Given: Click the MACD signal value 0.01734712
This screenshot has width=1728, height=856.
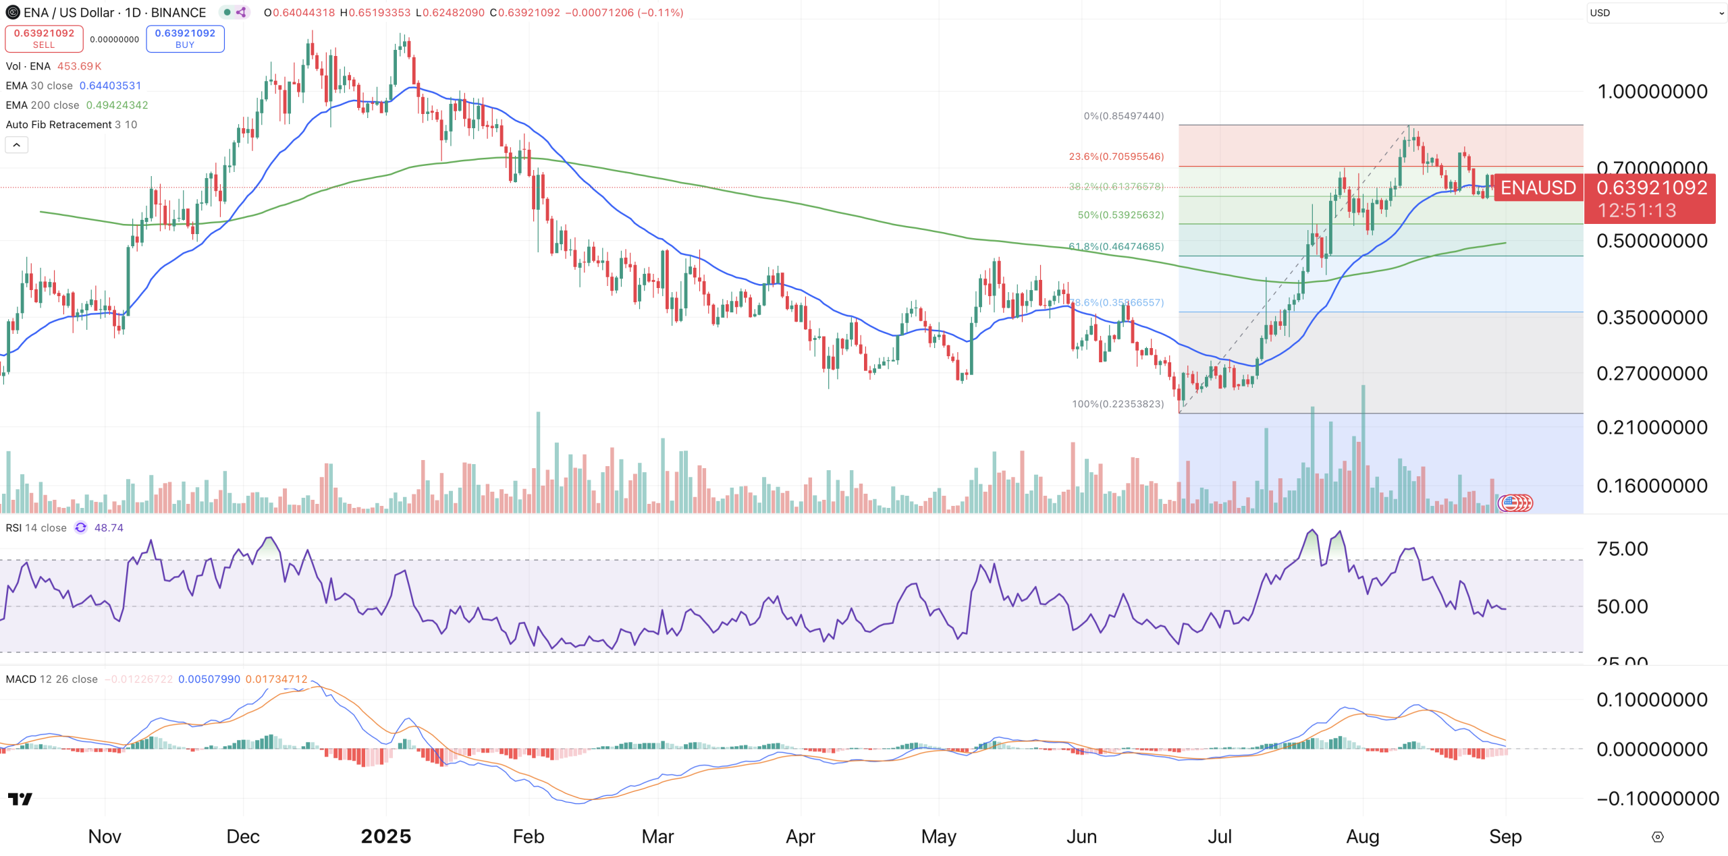Looking at the screenshot, I should tap(276, 679).
